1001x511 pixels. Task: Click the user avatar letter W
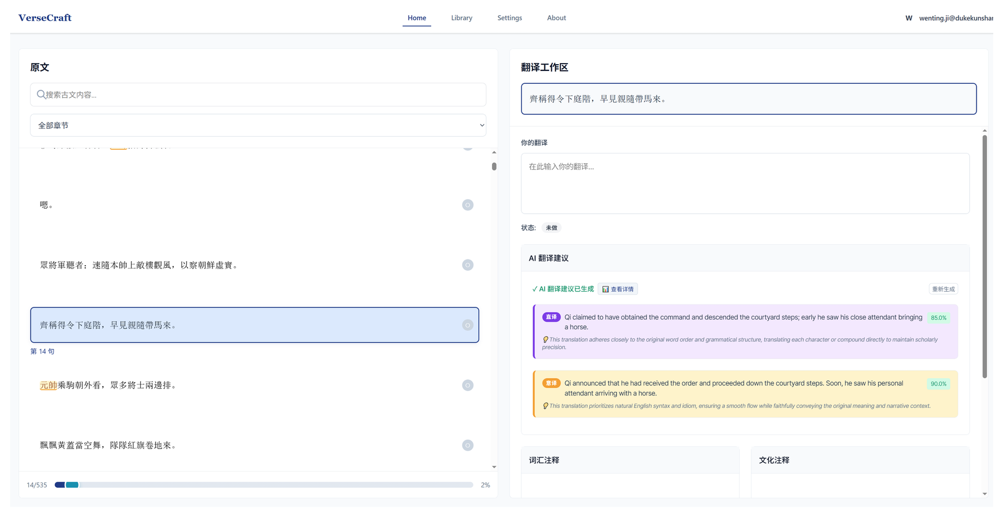pyautogui.click(x=909, y=18)
